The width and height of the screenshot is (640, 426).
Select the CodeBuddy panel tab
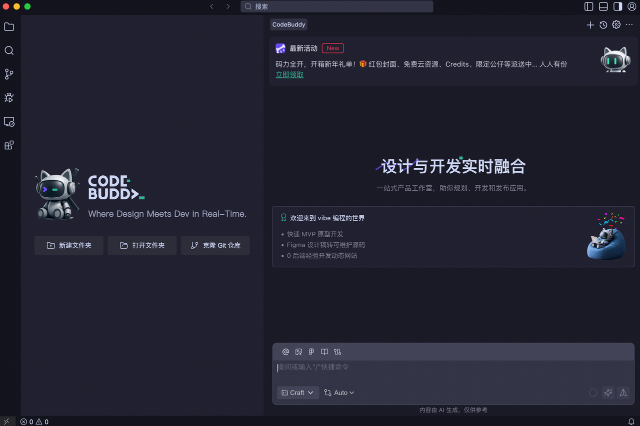tap(288, 24)
